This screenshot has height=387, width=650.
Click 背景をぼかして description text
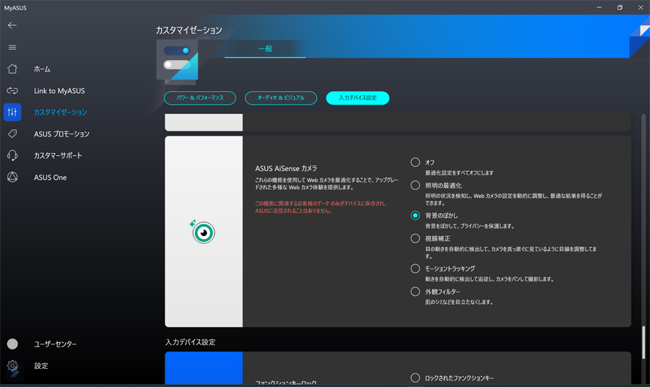point(469,226)
